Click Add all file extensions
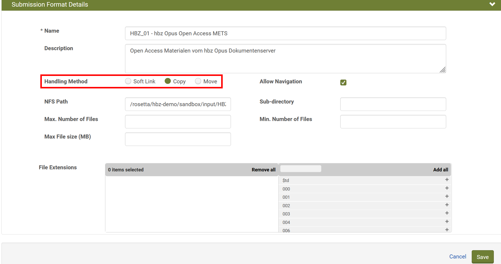 [441, 170]
